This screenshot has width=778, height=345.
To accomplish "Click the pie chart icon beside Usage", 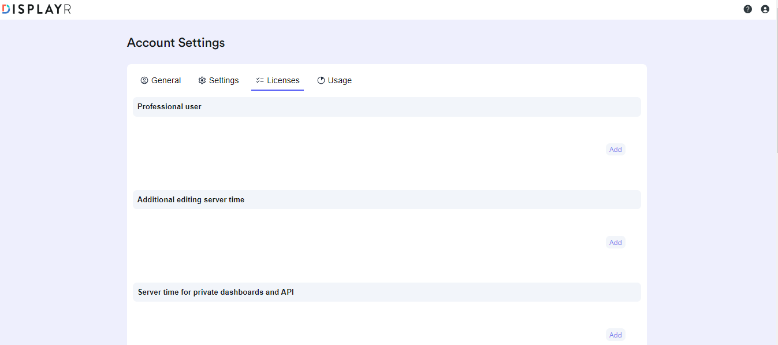I will 321,80.
